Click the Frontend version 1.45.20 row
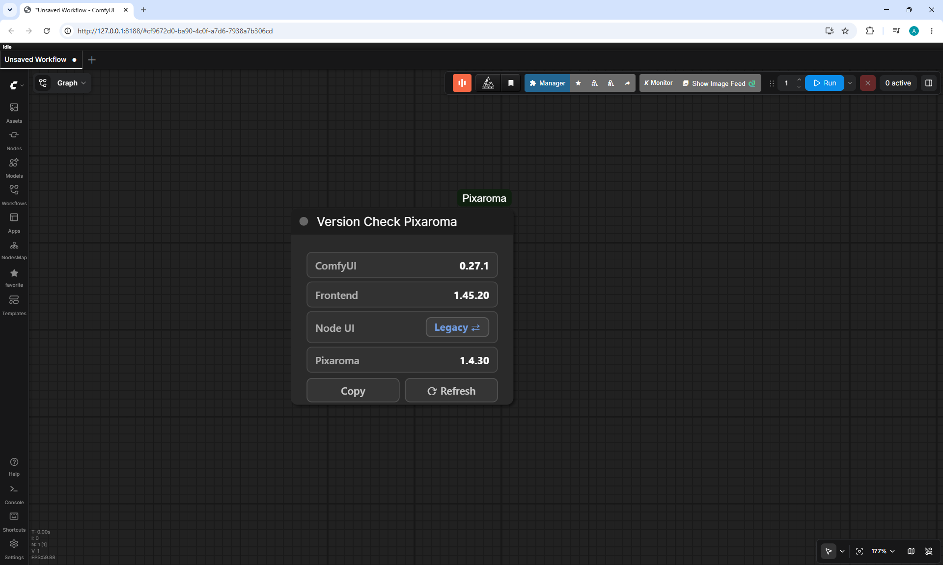 pos(402,295)
